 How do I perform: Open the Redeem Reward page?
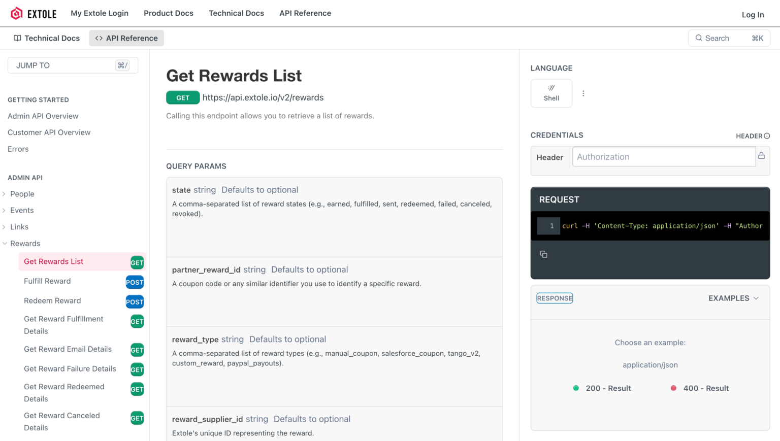pyautogui.click(x=52, y=301)
